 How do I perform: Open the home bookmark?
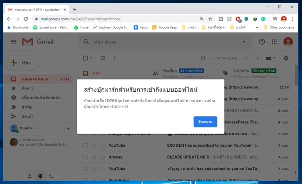[81, 27]
